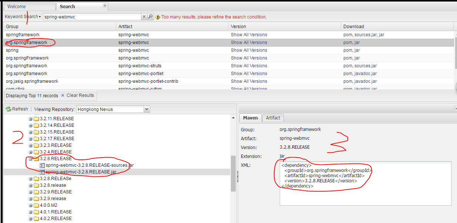The width and height of the screenshot is (457, 223).
Task: Select the 4.0.1.RELEASE tree item label
Action: [x=56, y=212]
